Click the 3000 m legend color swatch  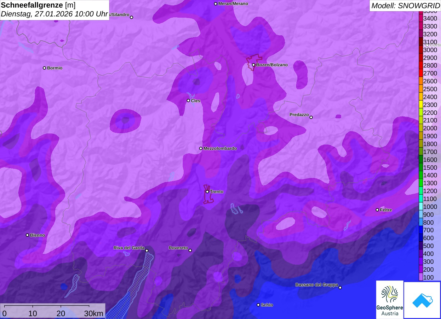(x=421, y=50)
